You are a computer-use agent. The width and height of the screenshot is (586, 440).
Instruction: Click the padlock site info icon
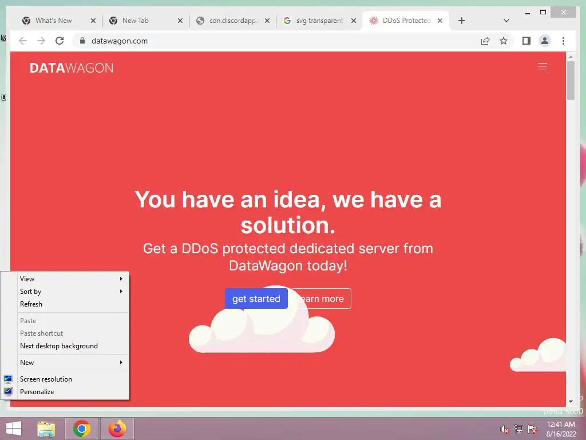point(82,41)
